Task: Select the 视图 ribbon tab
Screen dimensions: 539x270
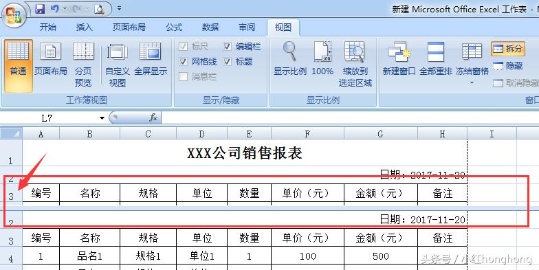Action: pos(283,27)
